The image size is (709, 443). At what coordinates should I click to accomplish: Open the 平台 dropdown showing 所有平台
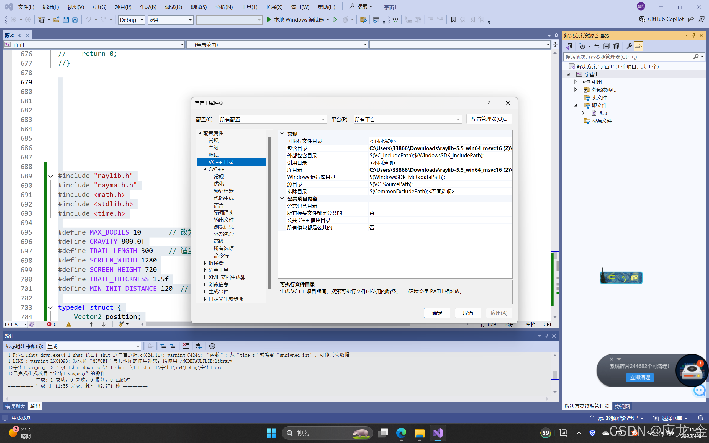[407, 119]
